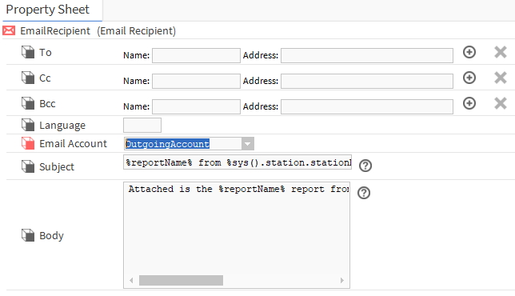This screenshot has height=296, width=515.
Task: Remove Cc recipient with X icon
Action: 501,78
